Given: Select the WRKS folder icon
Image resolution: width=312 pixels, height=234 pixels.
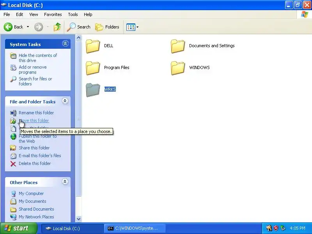Looking at the screenshot, I should click(93, 90).
